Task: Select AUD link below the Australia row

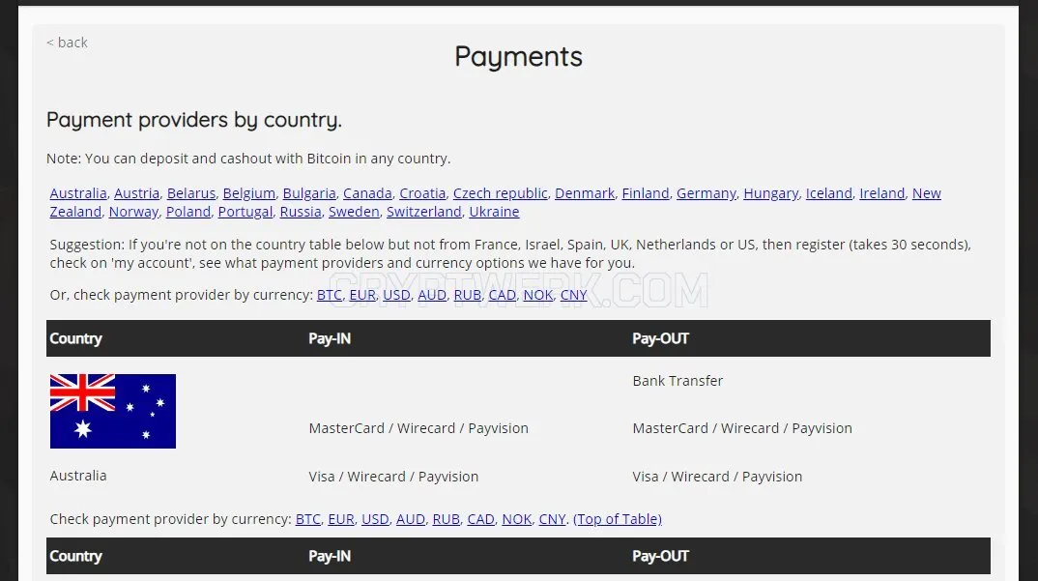Action: (x=411, y=519)
